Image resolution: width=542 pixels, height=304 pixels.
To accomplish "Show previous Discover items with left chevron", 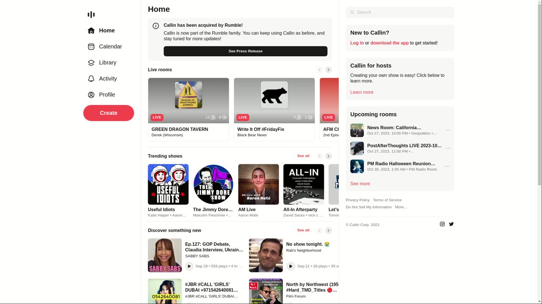I will [x=320, y=231].
